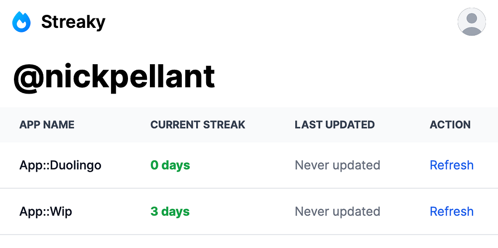Open the user profile avatar
This screenshot has width=498, height=248.
(x=471, y=22)
